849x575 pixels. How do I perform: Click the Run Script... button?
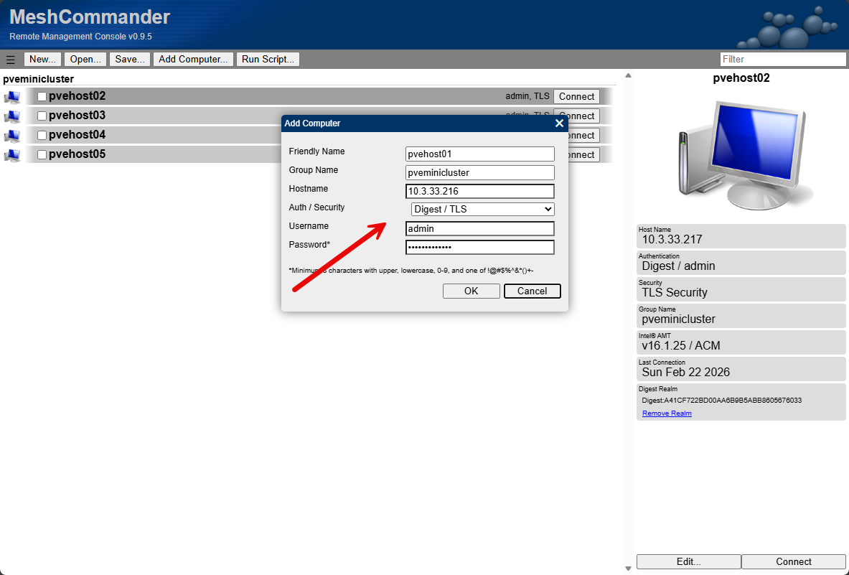[268, 59]
